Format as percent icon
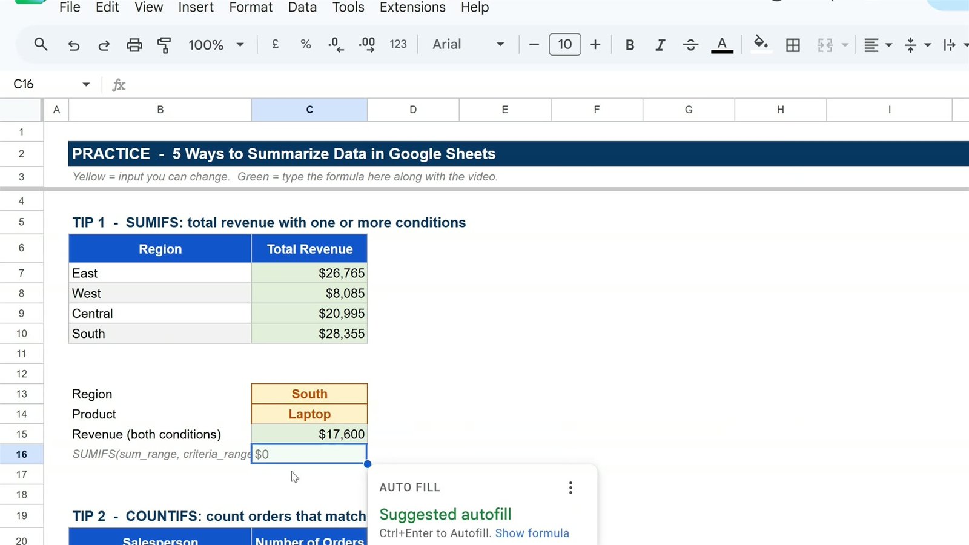969x545 pixels. [306, 44]
